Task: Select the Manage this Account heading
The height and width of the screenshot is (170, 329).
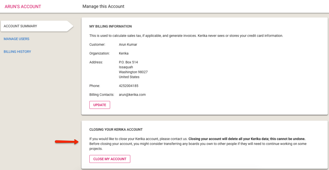Action: click(x=103, y=6)
